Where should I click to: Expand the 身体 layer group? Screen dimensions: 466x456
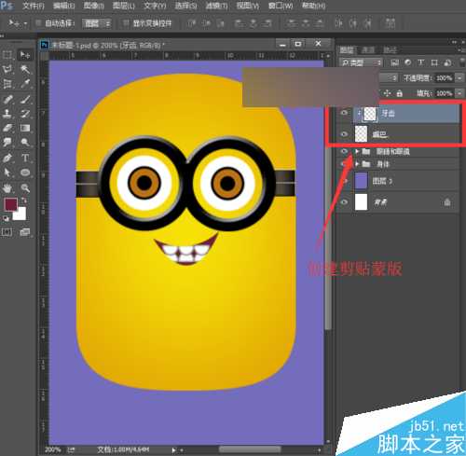357,164
